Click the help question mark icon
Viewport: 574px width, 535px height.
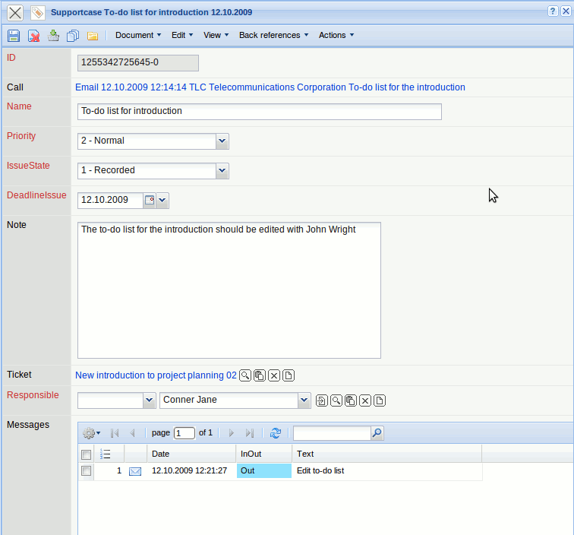click(553, 11)
